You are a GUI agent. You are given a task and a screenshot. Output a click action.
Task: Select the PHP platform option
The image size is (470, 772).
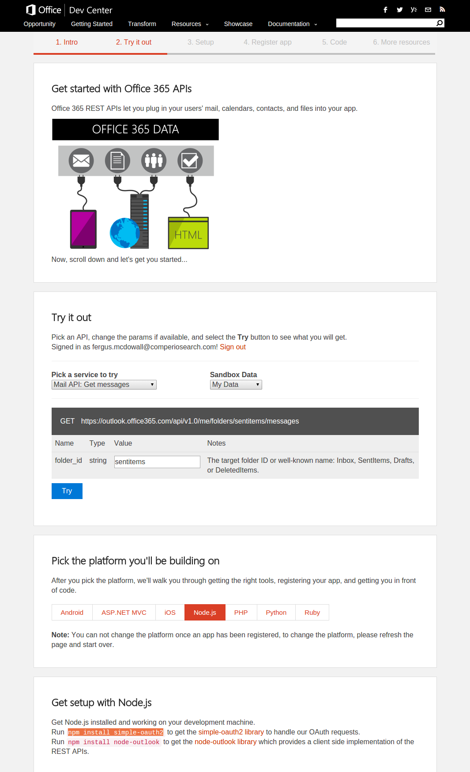point(241,612)
